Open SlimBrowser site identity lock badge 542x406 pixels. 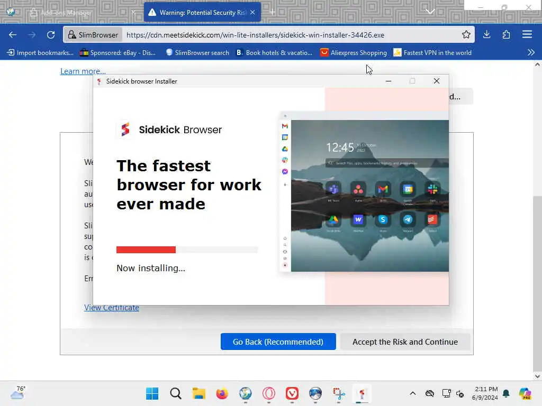93,35
